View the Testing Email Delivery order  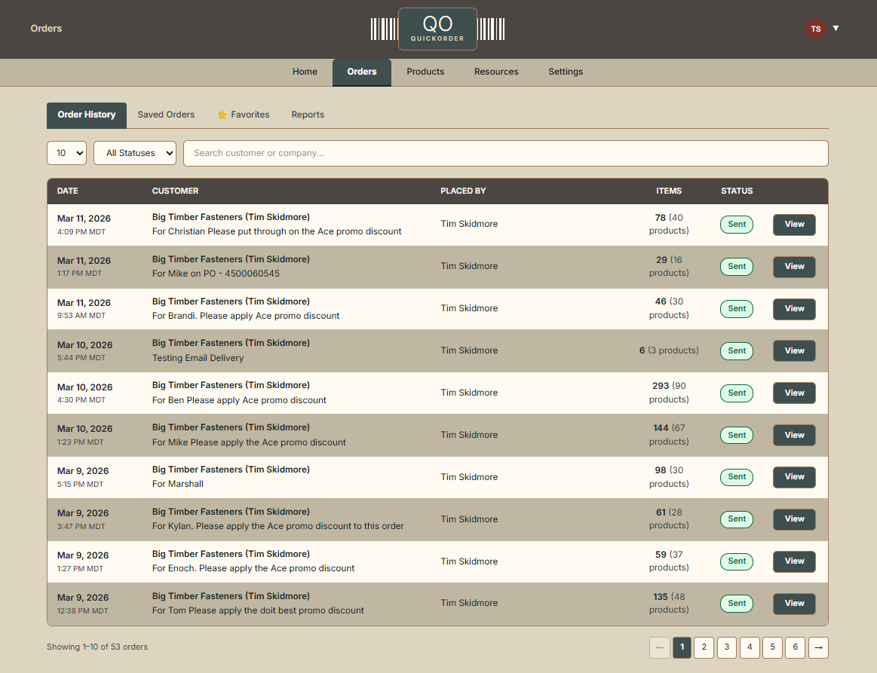794,351
